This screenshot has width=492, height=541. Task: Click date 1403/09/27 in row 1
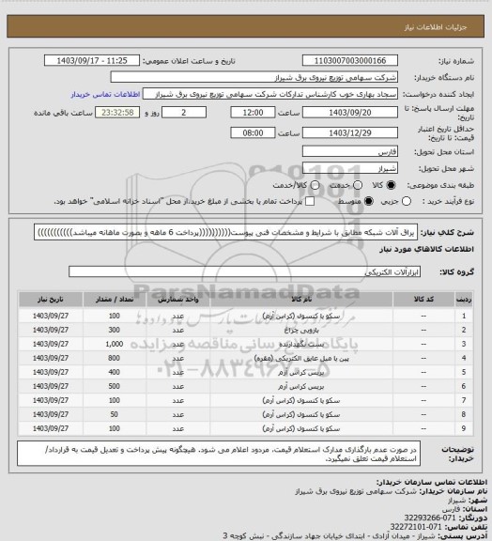tap(51, 316)
